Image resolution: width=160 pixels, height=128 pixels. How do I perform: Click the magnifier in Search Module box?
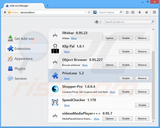[121, 12]
